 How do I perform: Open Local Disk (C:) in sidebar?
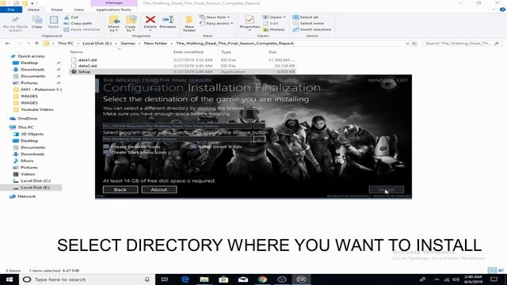pyautogui.click(x=36, y=181)
